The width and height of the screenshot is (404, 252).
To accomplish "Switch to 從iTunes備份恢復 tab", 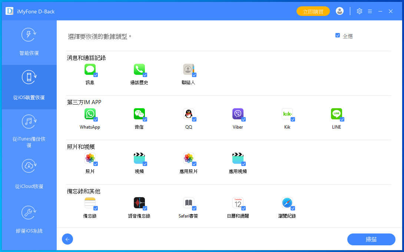I will point(29,132).
